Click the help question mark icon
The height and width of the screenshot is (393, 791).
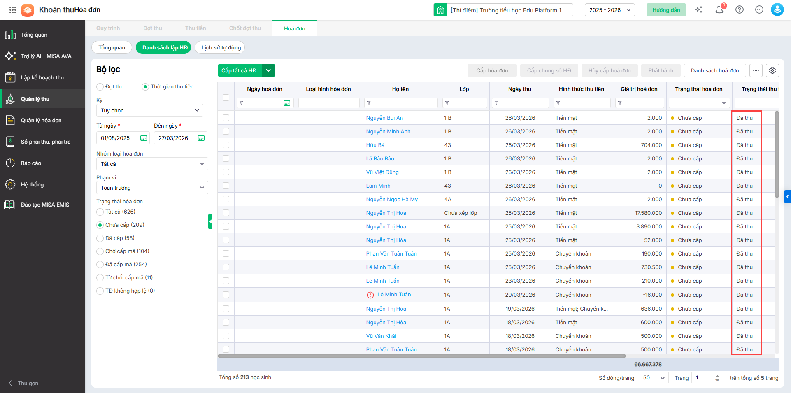[x=739, y=10]
